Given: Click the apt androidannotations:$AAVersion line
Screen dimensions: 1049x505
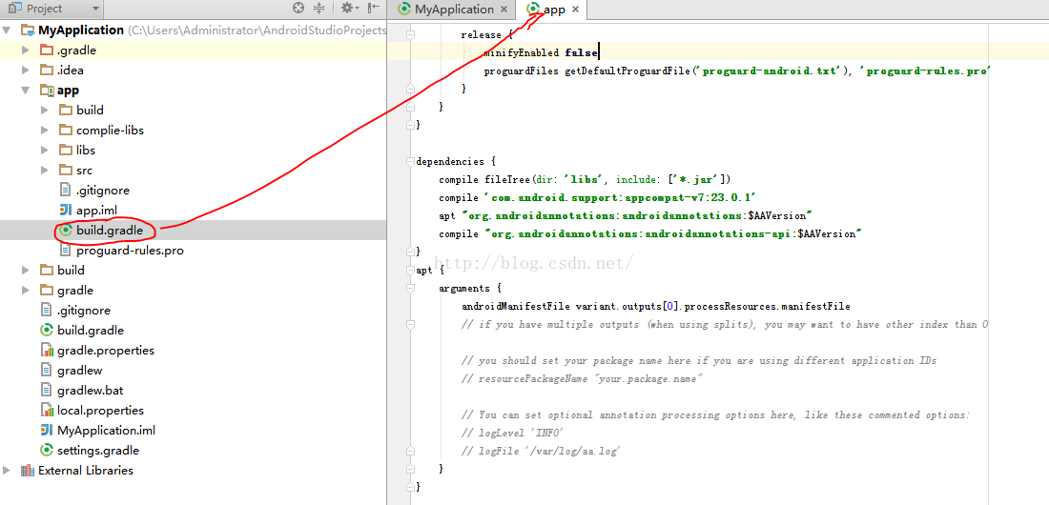Looking at the screenshot, I should [626, 215].
